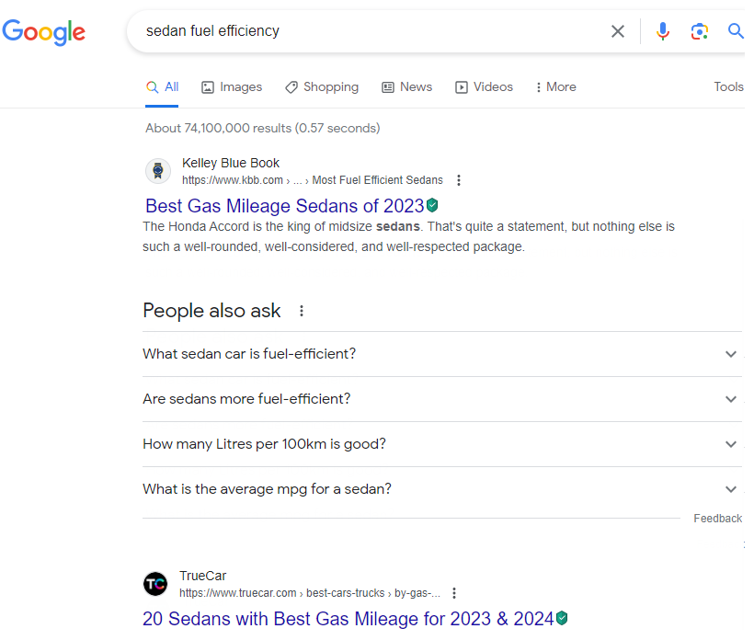Viewport: 754px width, 640px height.
Task: Open People also ask options menu
Action: point(302,311)
